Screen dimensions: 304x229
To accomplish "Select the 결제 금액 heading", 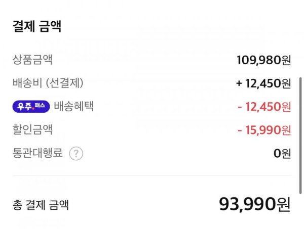I will click(37, 26).
